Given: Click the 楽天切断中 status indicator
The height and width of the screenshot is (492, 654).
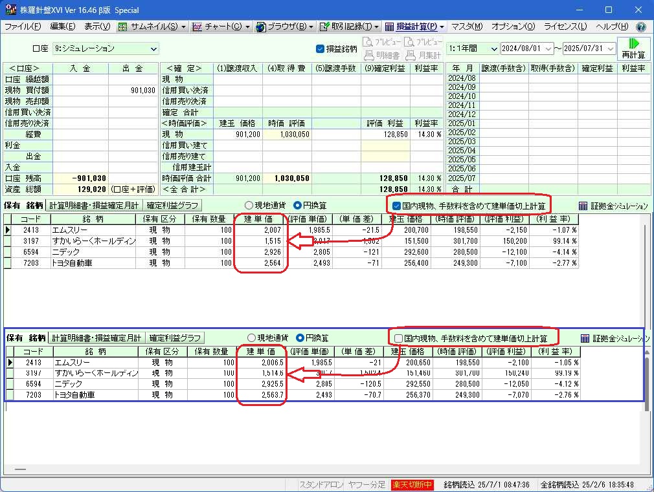Looking at the screenshot, I should (412, 484).
